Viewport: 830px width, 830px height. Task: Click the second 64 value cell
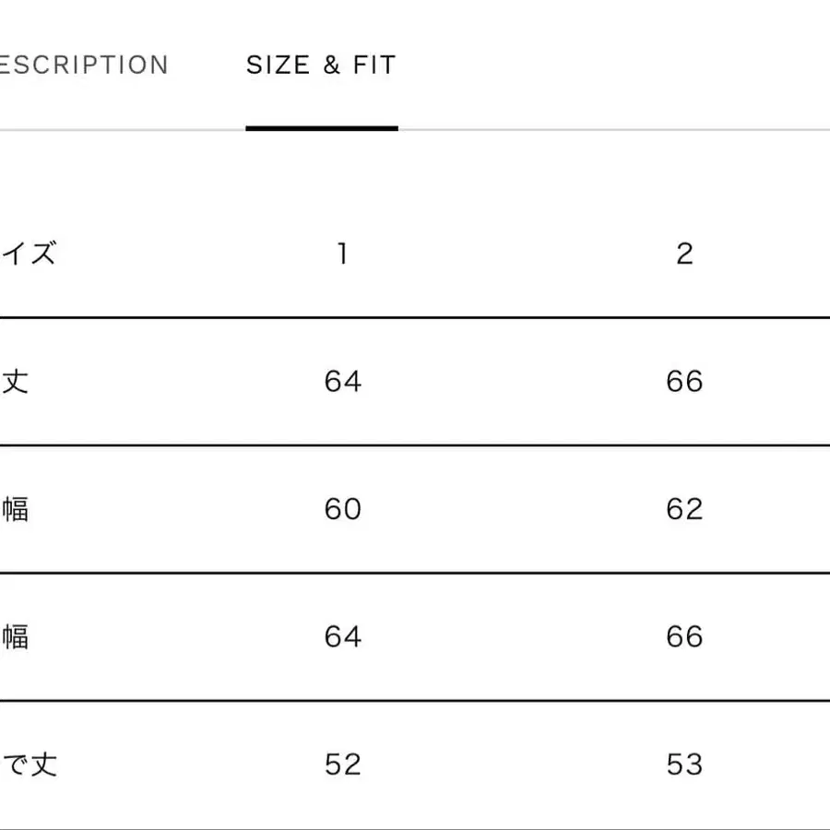coord(342,636)
